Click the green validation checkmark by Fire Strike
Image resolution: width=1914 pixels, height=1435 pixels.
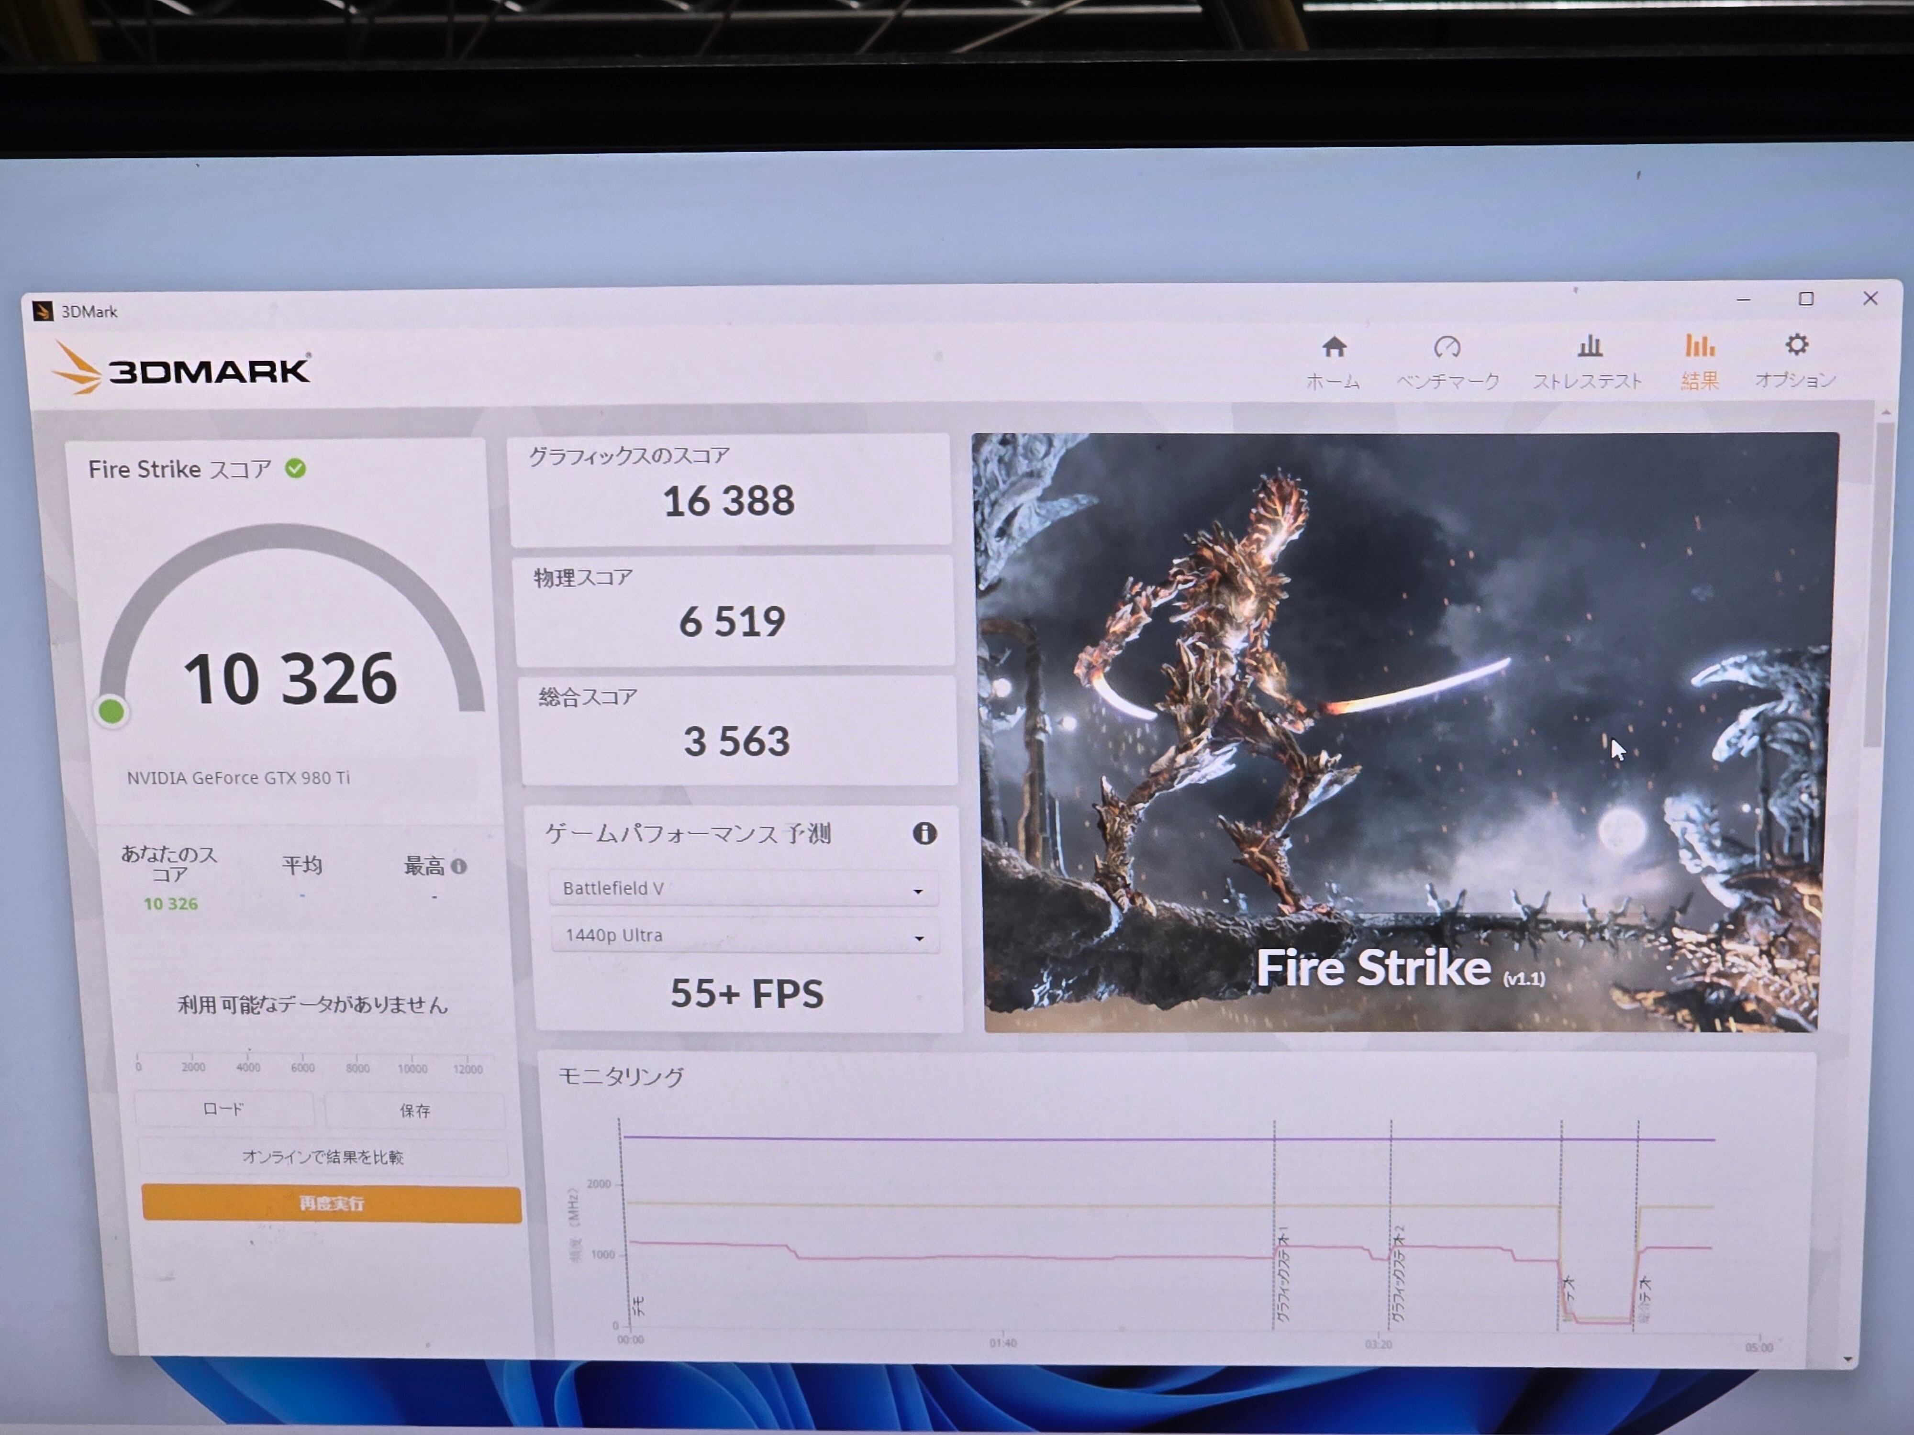pos(296,469)
